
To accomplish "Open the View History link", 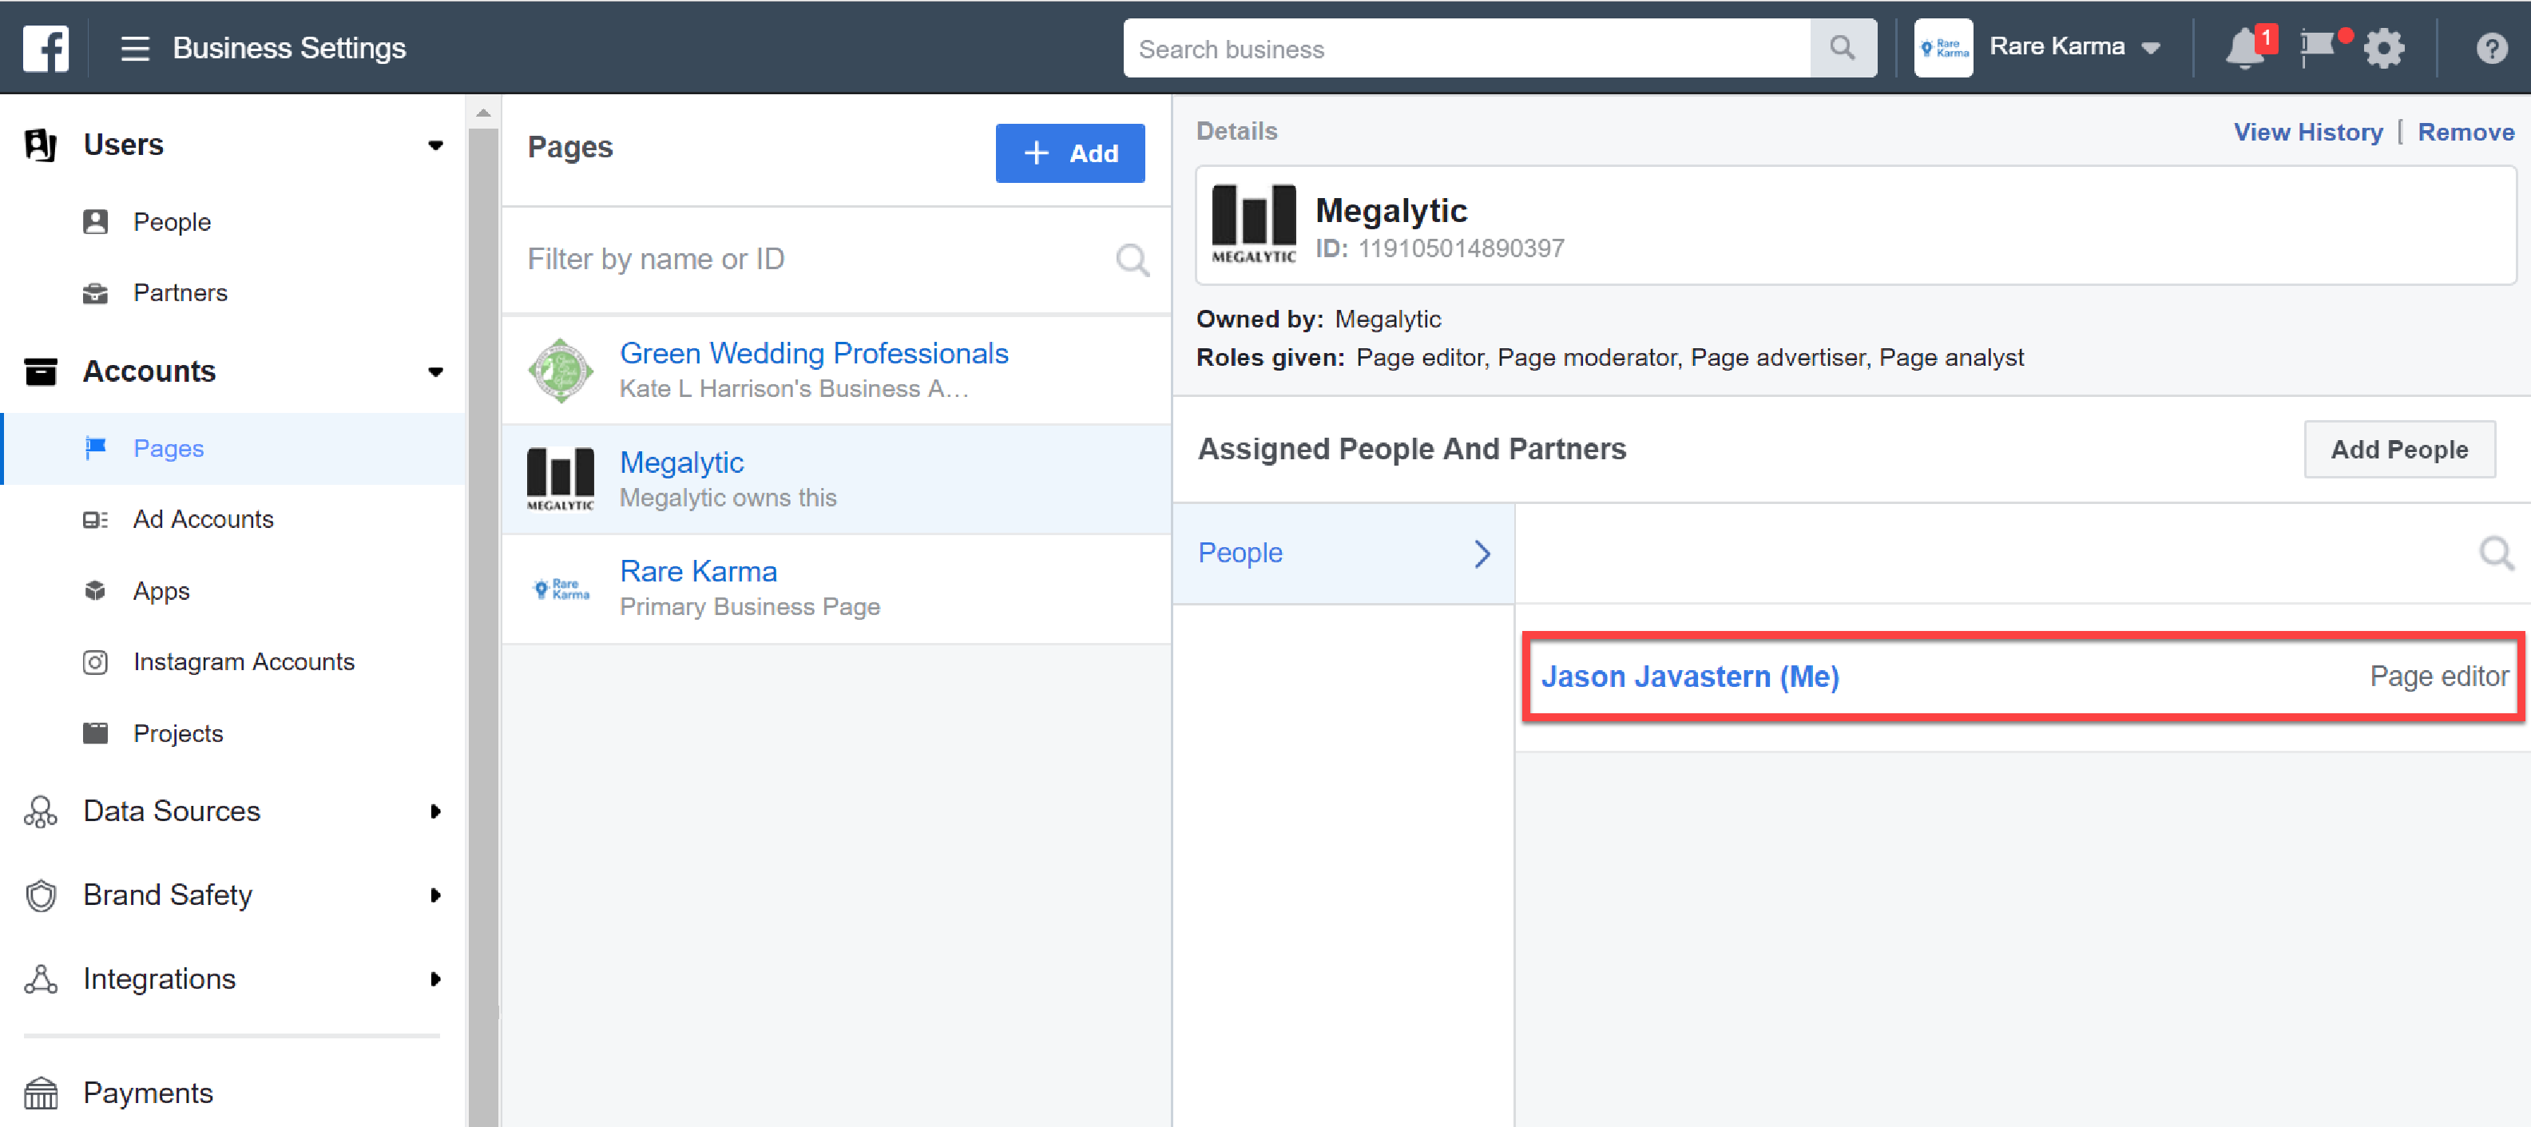I will click(2307, 132).
